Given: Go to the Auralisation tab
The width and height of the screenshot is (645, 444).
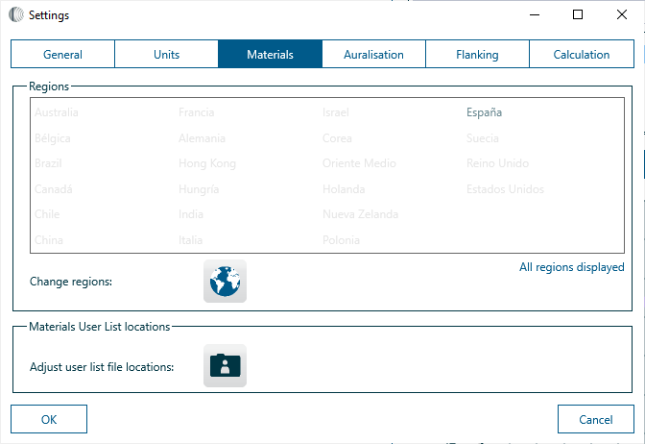Looking at the screenshot, I should point(373,54).
